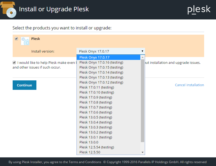Open the Terms and Conditions link
Image resolution: width=216 pixels, height=166 pixels.
coord(85,162)
